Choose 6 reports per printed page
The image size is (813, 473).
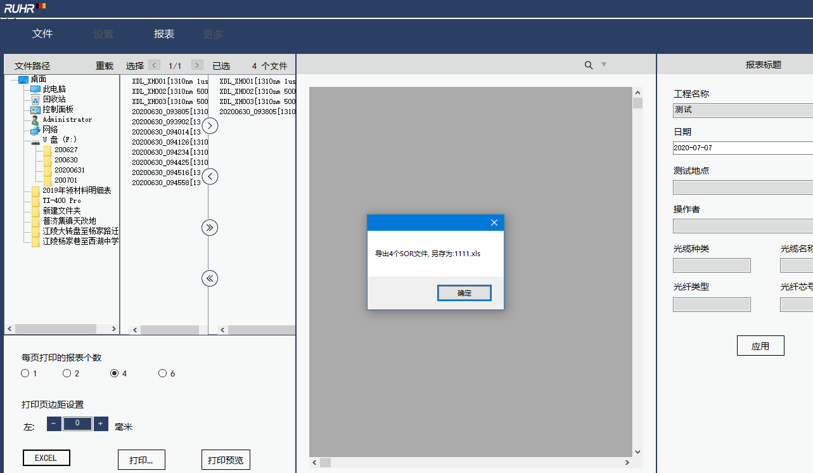[162, 373]
